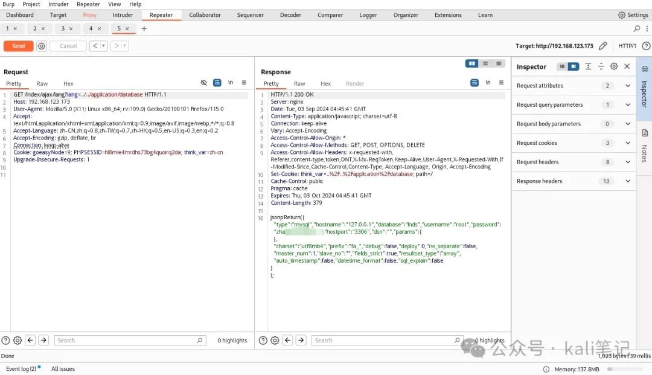Set Inspector single-column layout
Viewport: 652px width, 375px height.
point(562,66)
